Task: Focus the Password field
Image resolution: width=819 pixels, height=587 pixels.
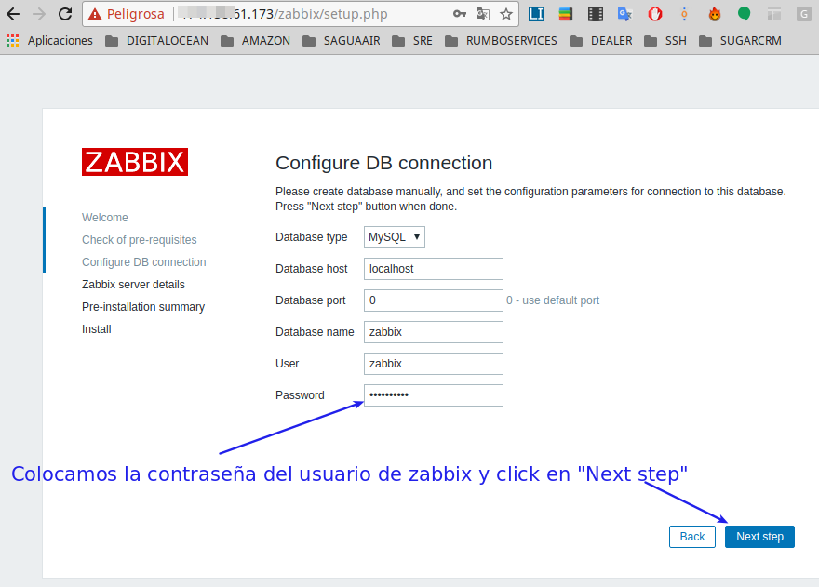Action: pyautogui.click(x=434, y=395)
